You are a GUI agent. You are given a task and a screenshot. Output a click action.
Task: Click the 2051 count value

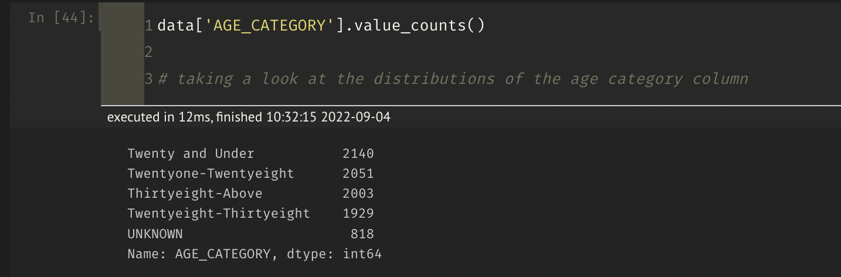click(358, 174)
